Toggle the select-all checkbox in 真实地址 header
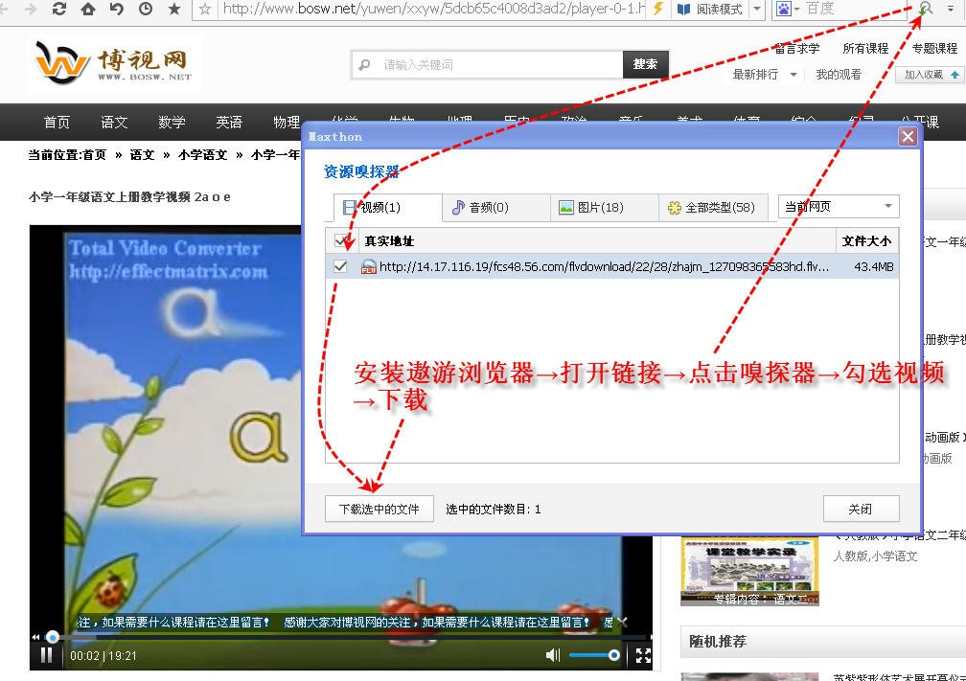Screen dimensions: 966x681 click(340, 240)
